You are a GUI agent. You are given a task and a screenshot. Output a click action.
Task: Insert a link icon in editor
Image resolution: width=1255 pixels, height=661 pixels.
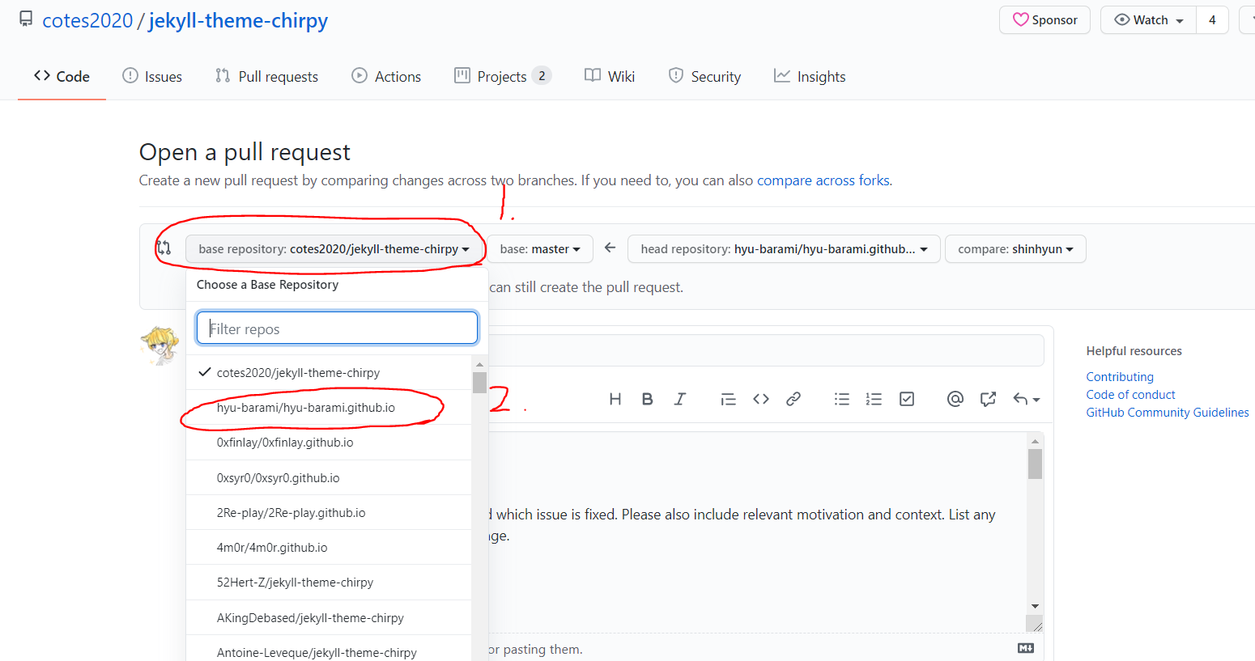[793, 399]
